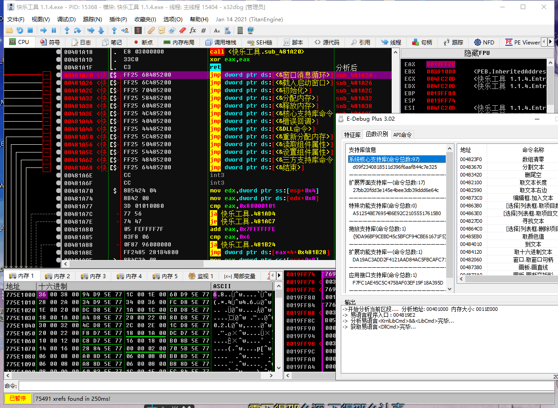Click the 隐藏FPU button
Screen dimensions: 558x408
tap(477, 53)
